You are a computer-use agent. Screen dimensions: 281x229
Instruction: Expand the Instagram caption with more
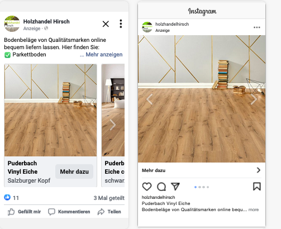pos(254,209)
